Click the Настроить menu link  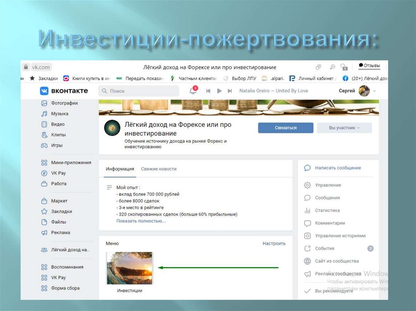tap(274, 243)
